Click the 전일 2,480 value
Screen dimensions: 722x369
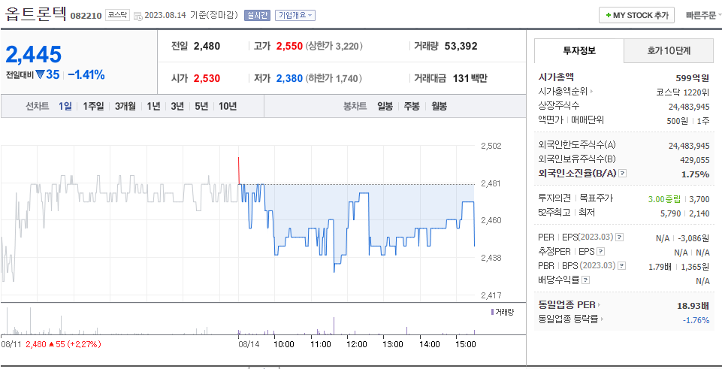pos(207,46)
